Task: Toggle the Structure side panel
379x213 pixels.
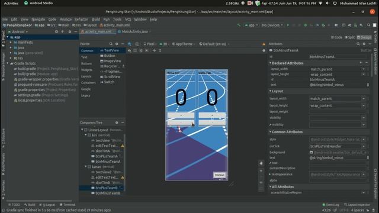Action: click(x=3, y=138)
